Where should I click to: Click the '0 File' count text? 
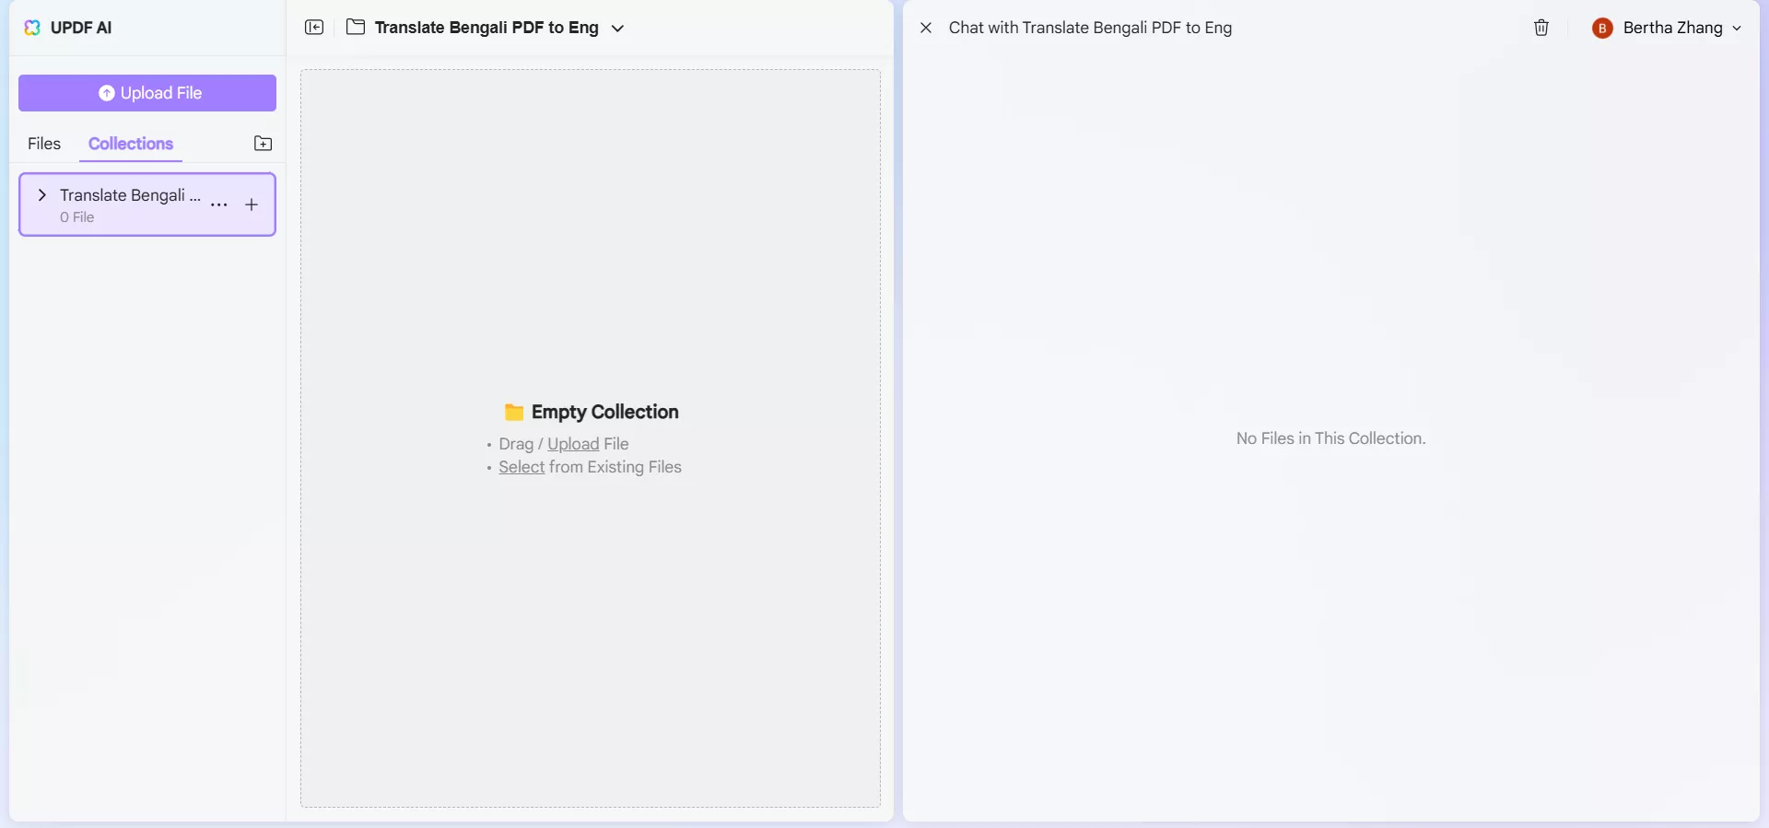click(77, 217)
